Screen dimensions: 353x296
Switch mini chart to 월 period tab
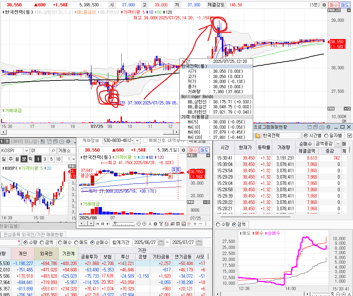[17, 159]
